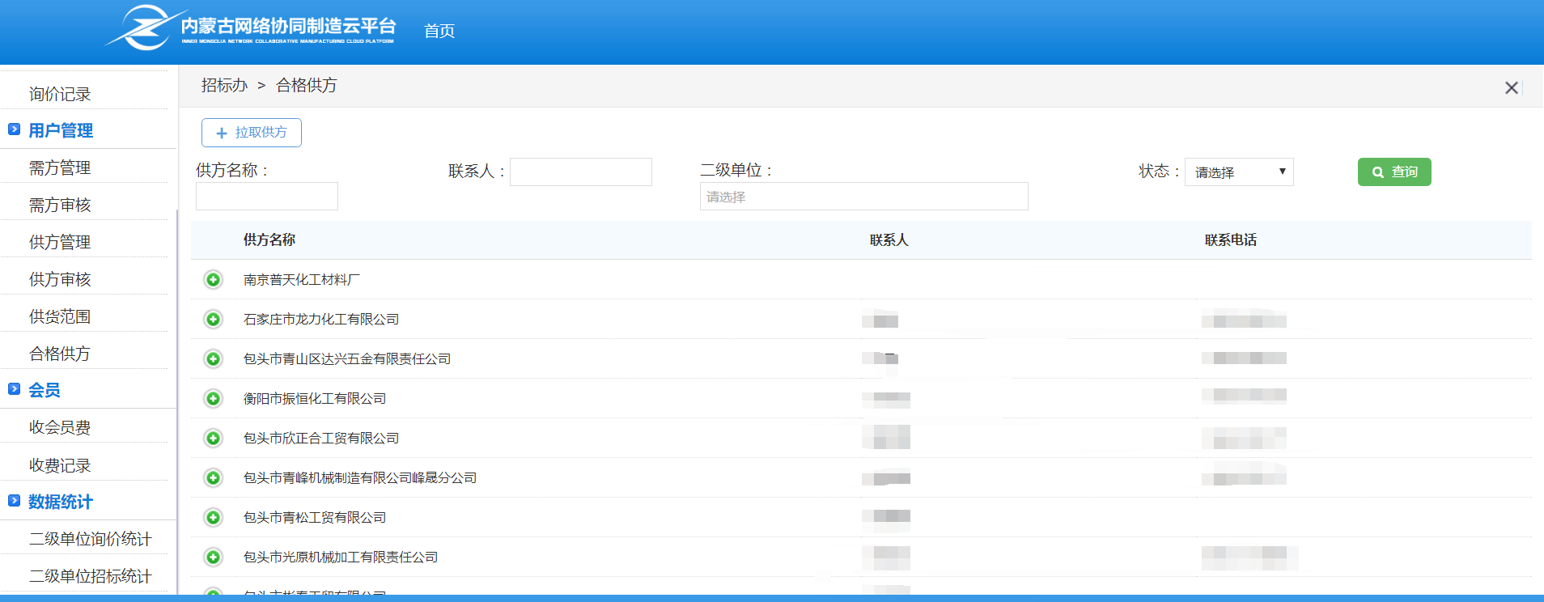Focus the 联系人 input field
1544x602 pixels.
(581, 172)
